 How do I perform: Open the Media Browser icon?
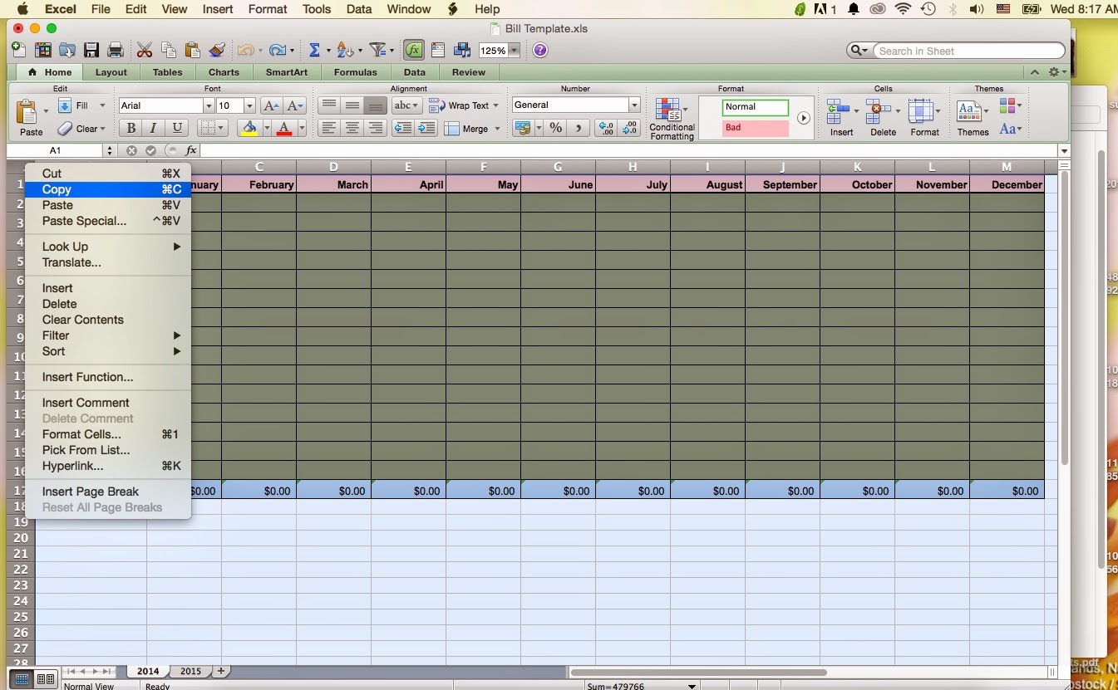point(462,51)
